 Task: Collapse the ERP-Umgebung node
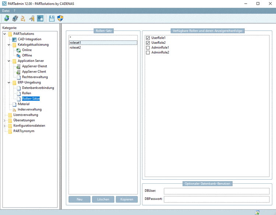pos(9,82)
